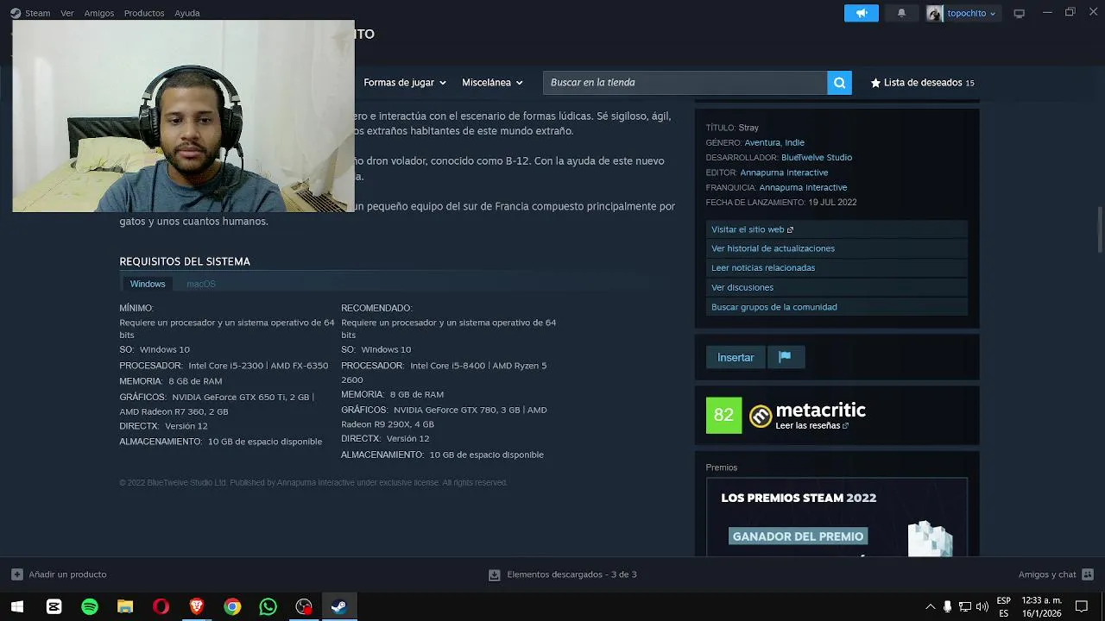
Task: Click the Steam logo in menu bar
Action: [x=16, y=13]
